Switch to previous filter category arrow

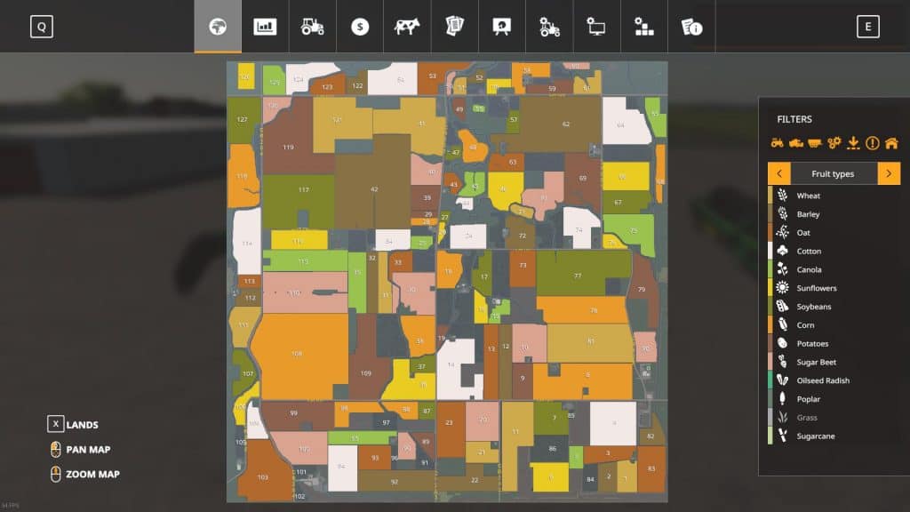click(778, 173)
